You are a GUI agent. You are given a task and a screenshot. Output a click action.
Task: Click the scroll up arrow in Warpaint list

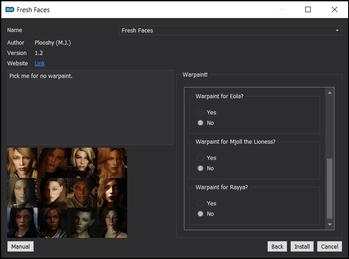pos(330,92)
